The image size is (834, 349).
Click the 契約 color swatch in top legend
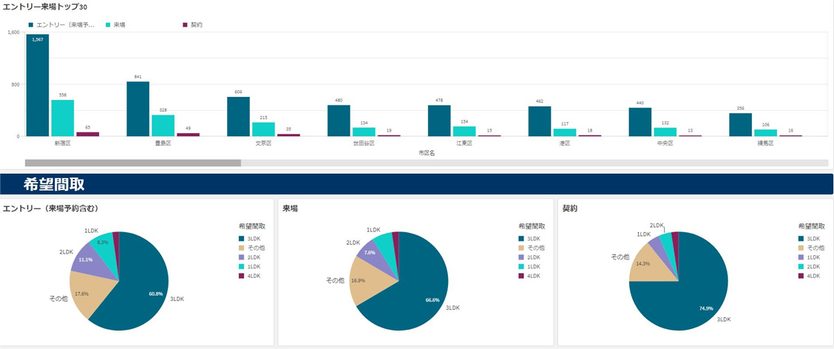(x=185, y=24)
